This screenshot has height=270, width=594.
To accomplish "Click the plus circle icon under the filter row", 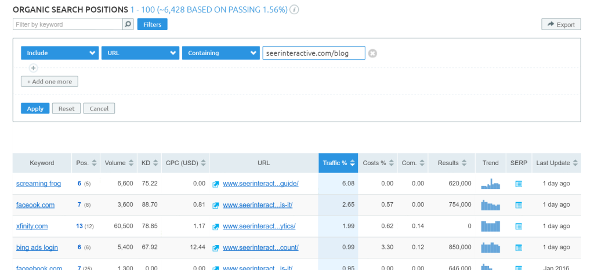I will click(x=33, y=68).
